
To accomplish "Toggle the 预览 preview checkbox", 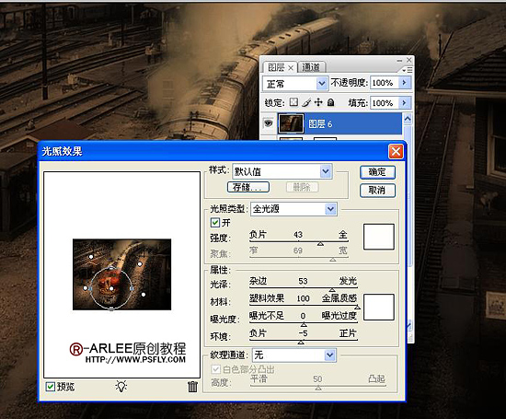I will point(50,387).
